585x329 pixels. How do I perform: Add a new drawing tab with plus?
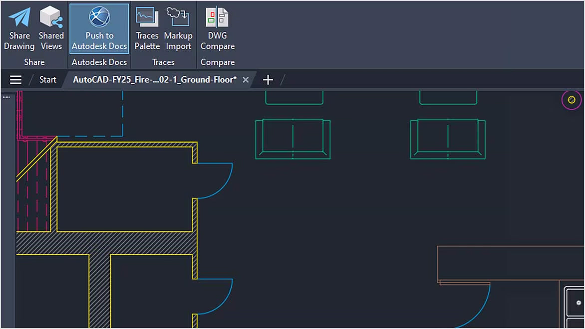pos(268,80)
